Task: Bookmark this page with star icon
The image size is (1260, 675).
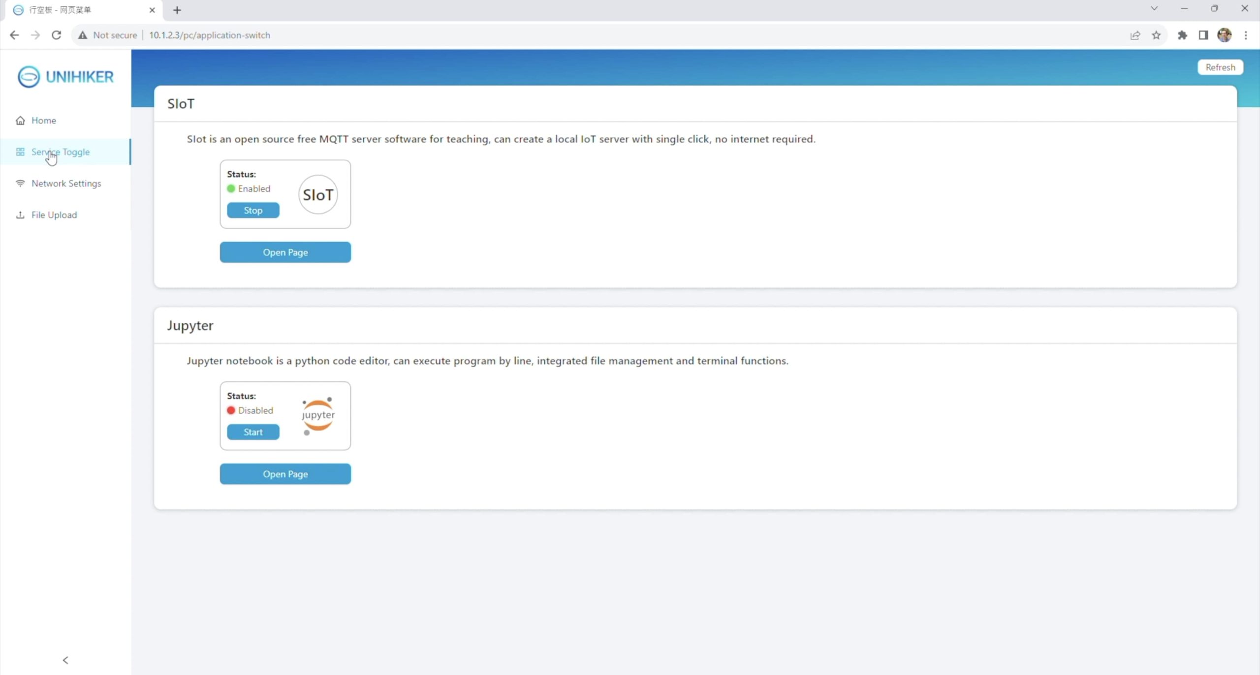Action: tap(1156, 35)
